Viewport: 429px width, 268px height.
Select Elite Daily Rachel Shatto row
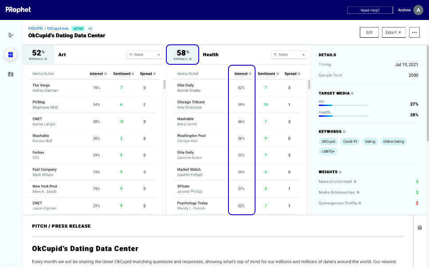[x=236, y=88]
